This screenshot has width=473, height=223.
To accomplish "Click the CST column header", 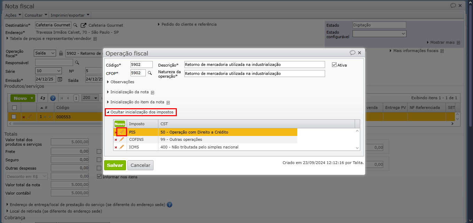I will click(257, 124).
